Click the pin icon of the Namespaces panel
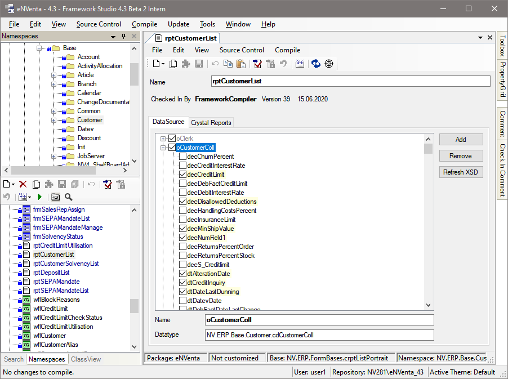 (123, 36)
